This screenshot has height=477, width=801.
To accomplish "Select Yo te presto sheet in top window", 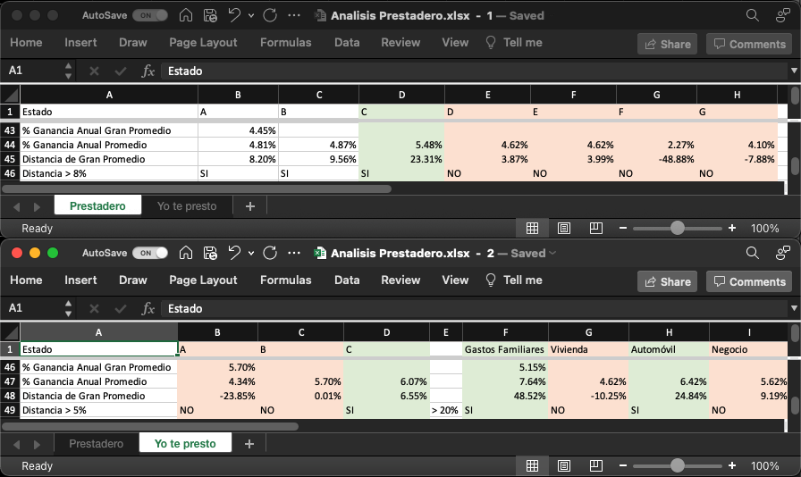I will (187, 205).
